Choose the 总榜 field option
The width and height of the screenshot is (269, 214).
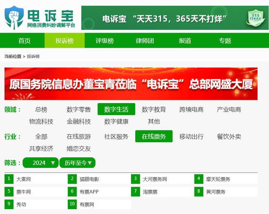41,109
